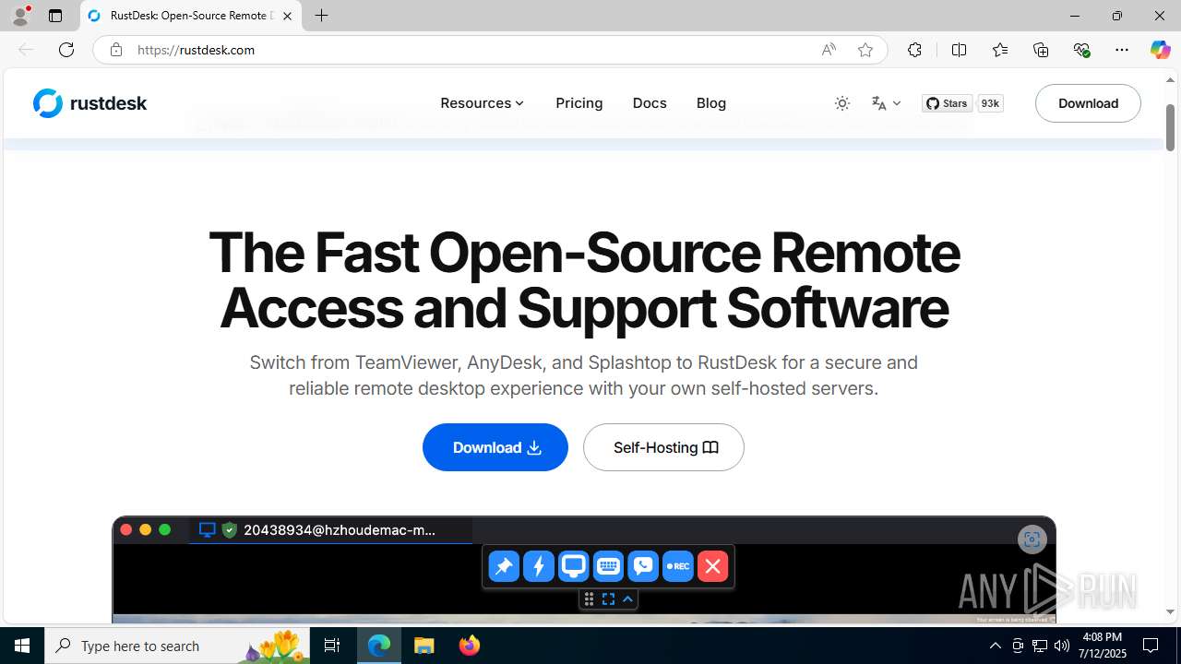
Task: Open the Favorites list icon
Action: click(x=999, y=50)
